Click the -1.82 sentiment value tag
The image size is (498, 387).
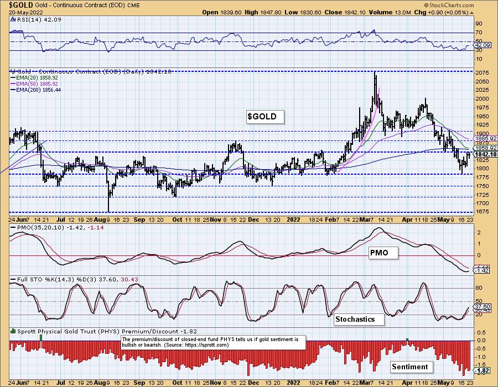pyautogui.click(x=483, y=371)
